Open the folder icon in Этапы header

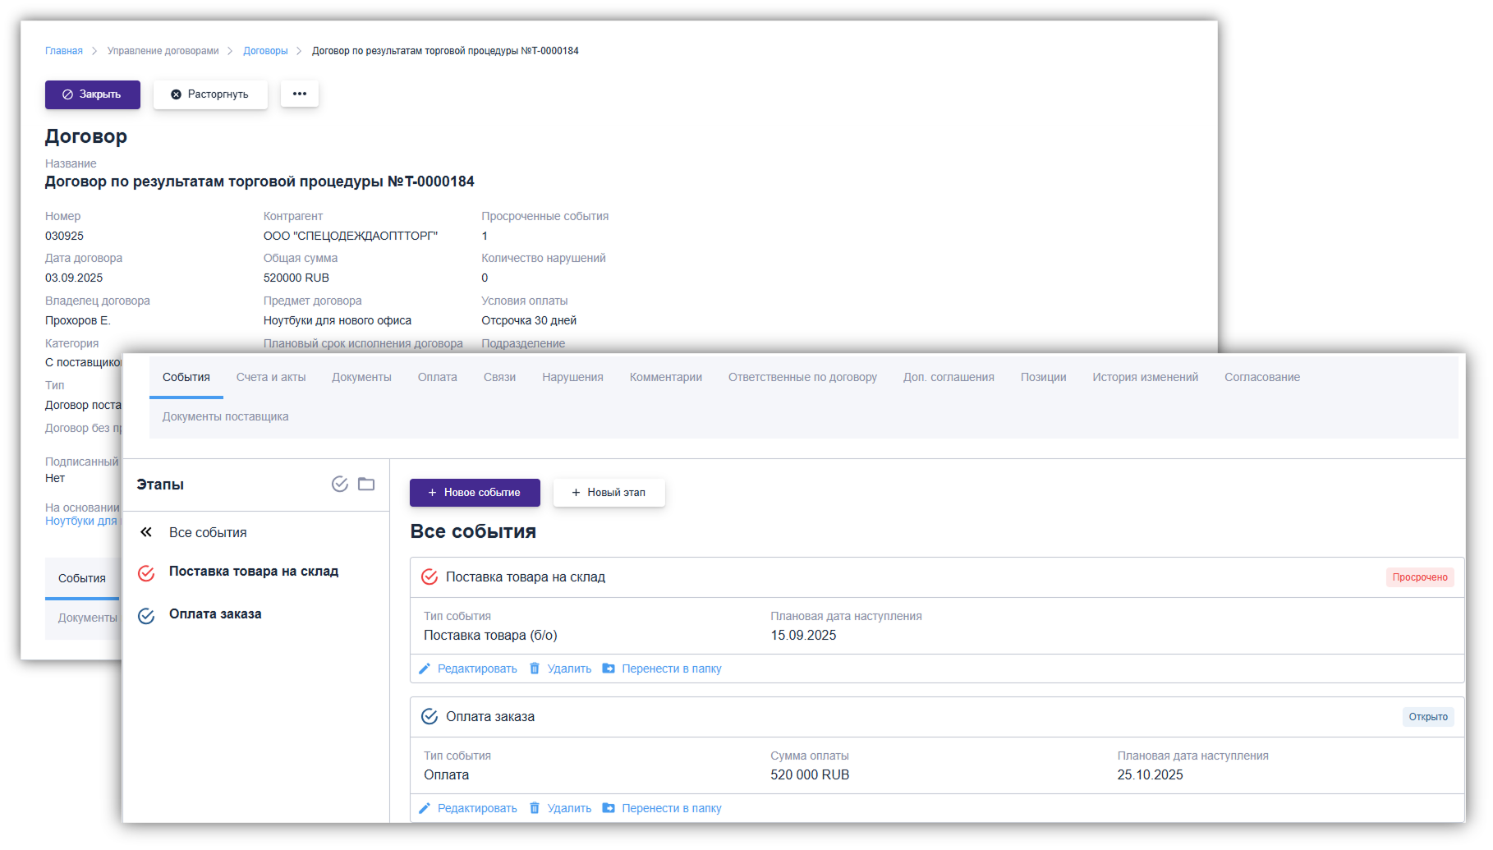pyautogui.click(x=366, y=484)
